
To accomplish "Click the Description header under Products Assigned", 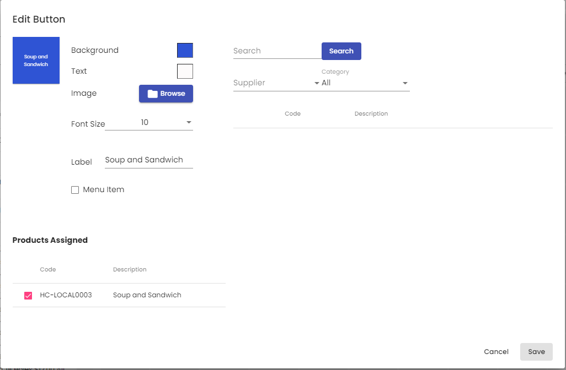I will 130,269.
